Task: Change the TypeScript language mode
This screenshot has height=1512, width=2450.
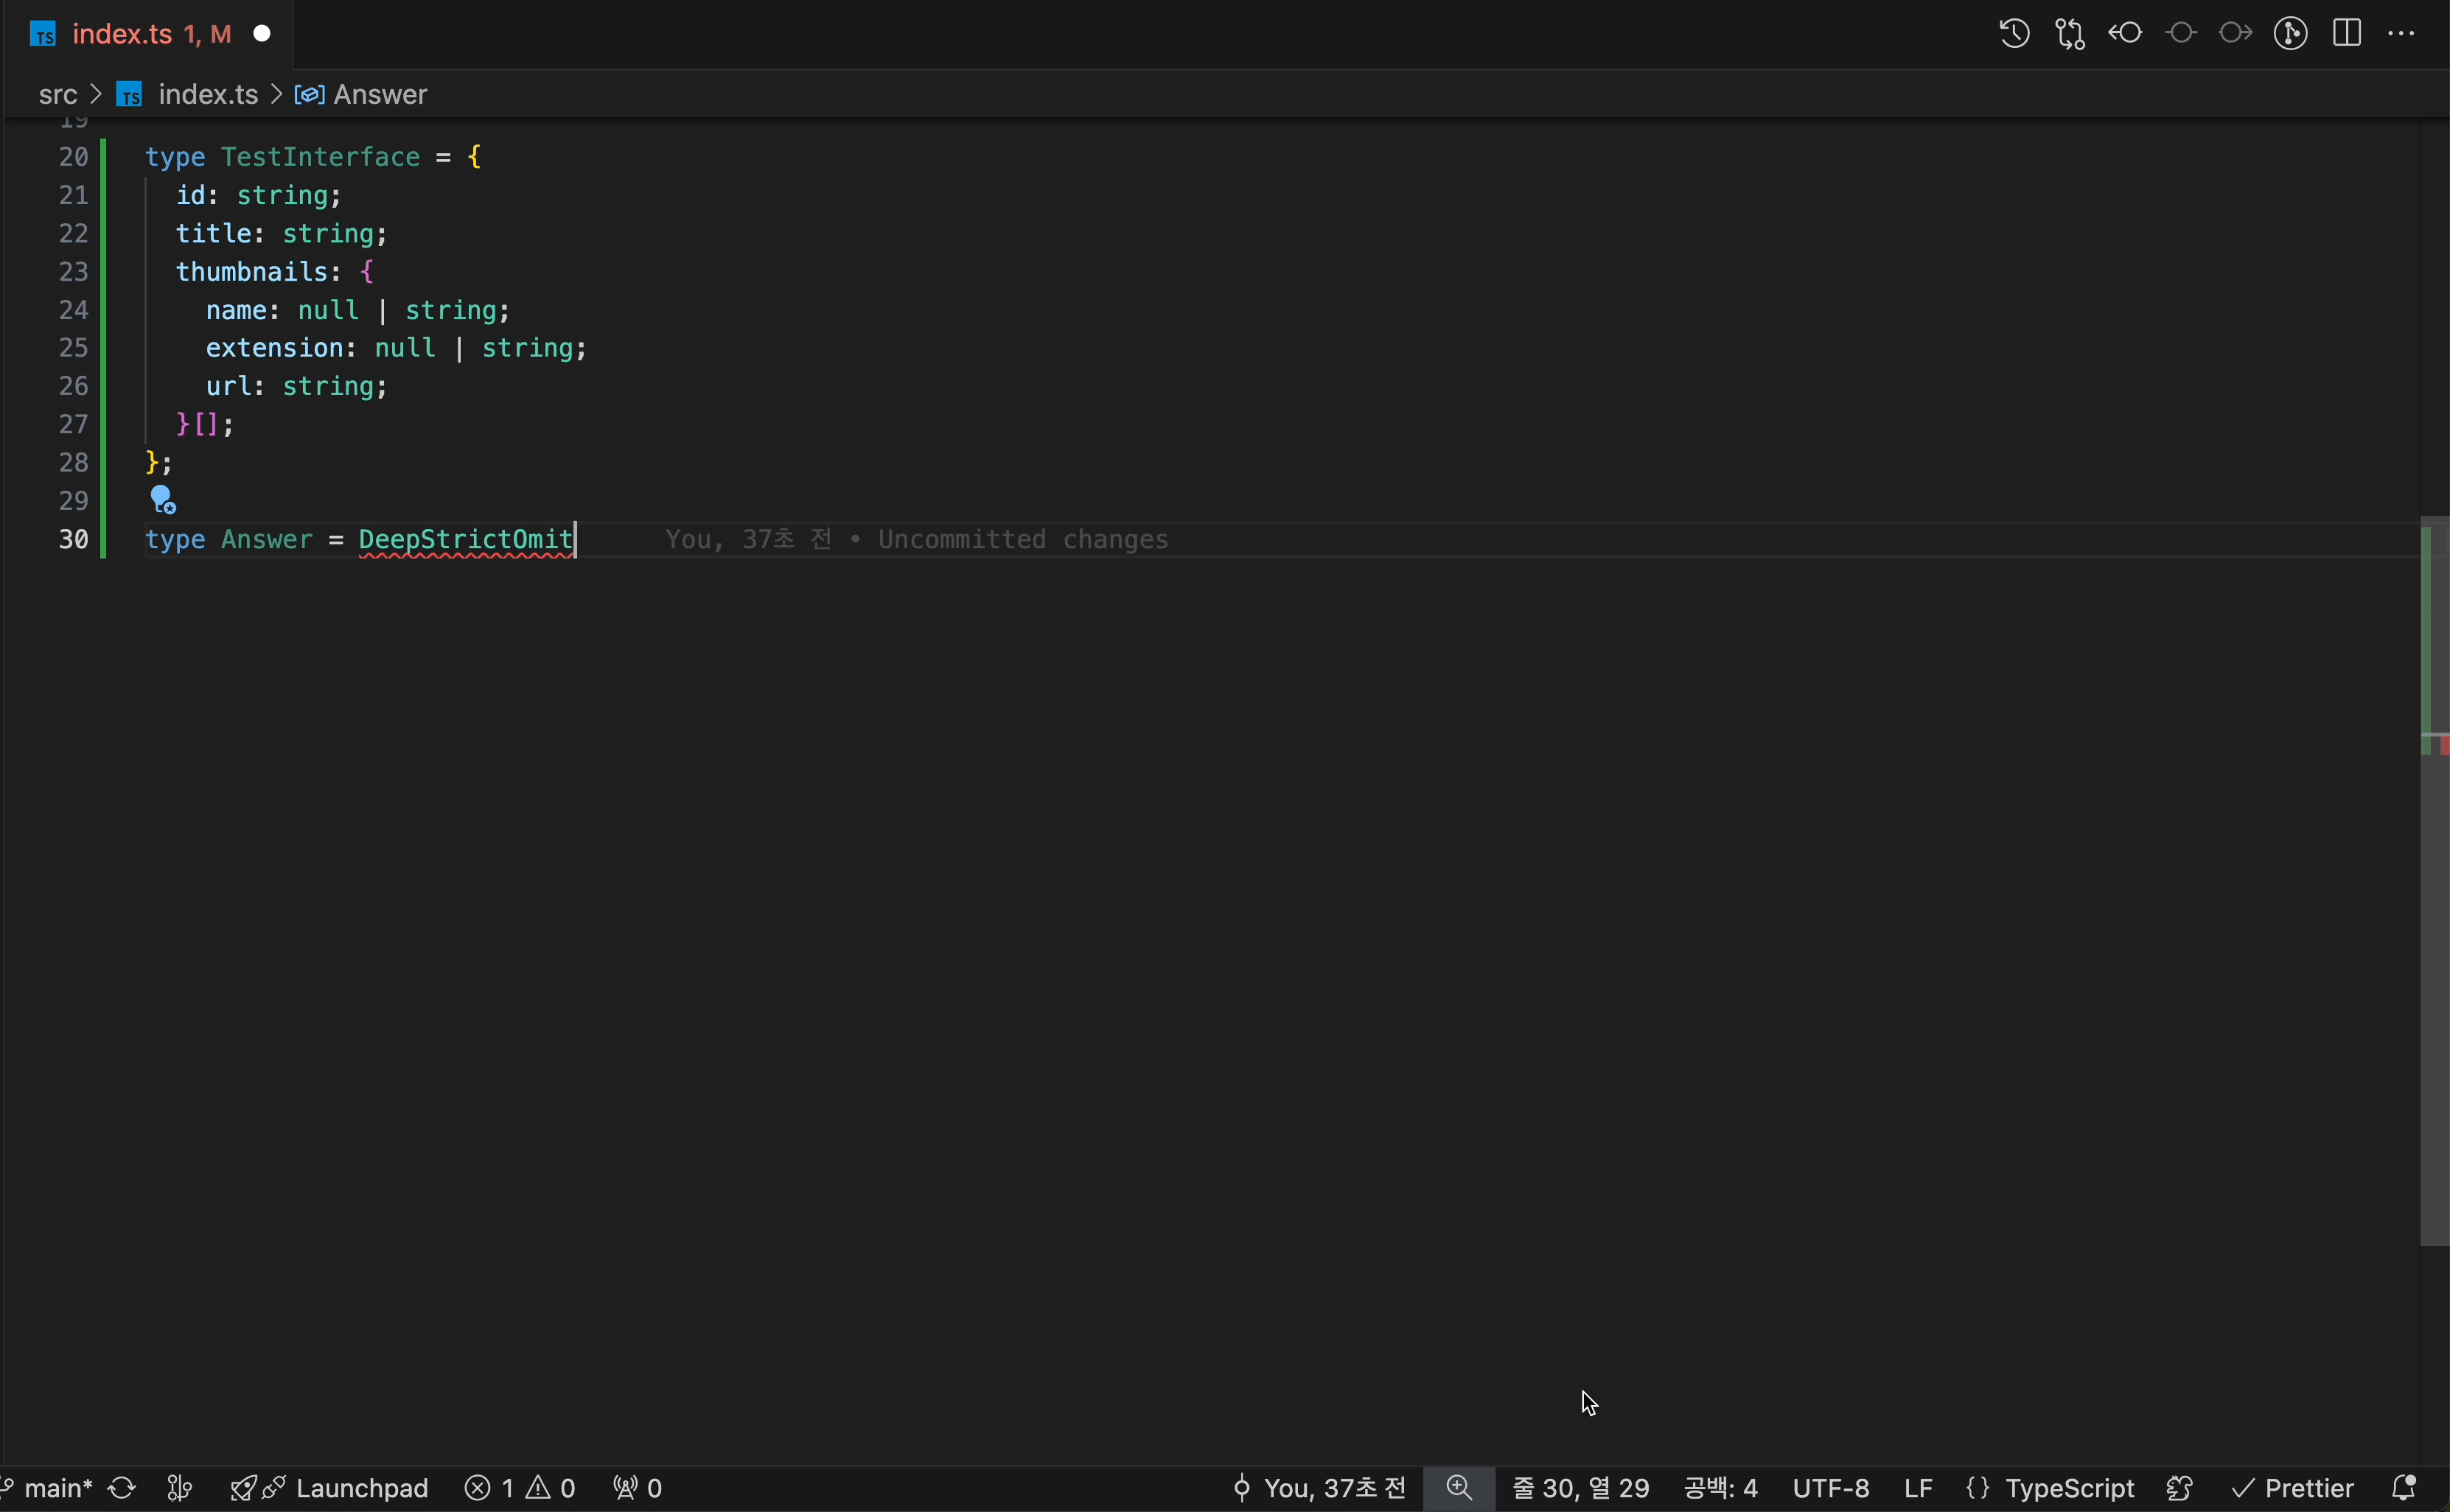Action: pos(2068,1488)
